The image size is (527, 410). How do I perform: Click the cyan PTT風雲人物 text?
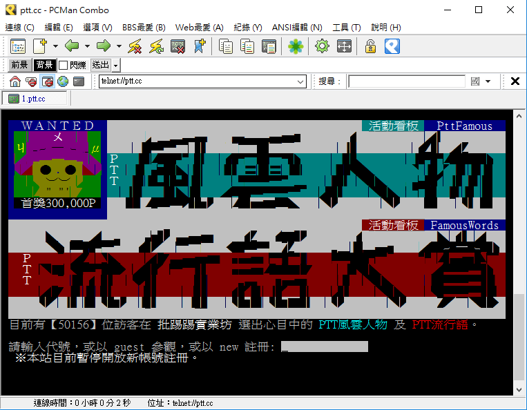[353, 324]
